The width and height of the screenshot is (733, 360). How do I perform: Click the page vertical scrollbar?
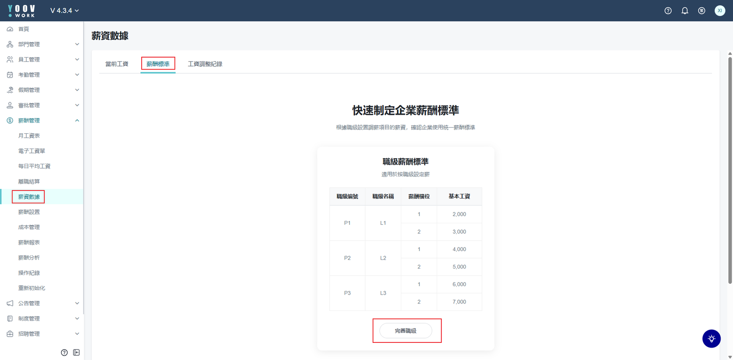click(x=729, y=167)
